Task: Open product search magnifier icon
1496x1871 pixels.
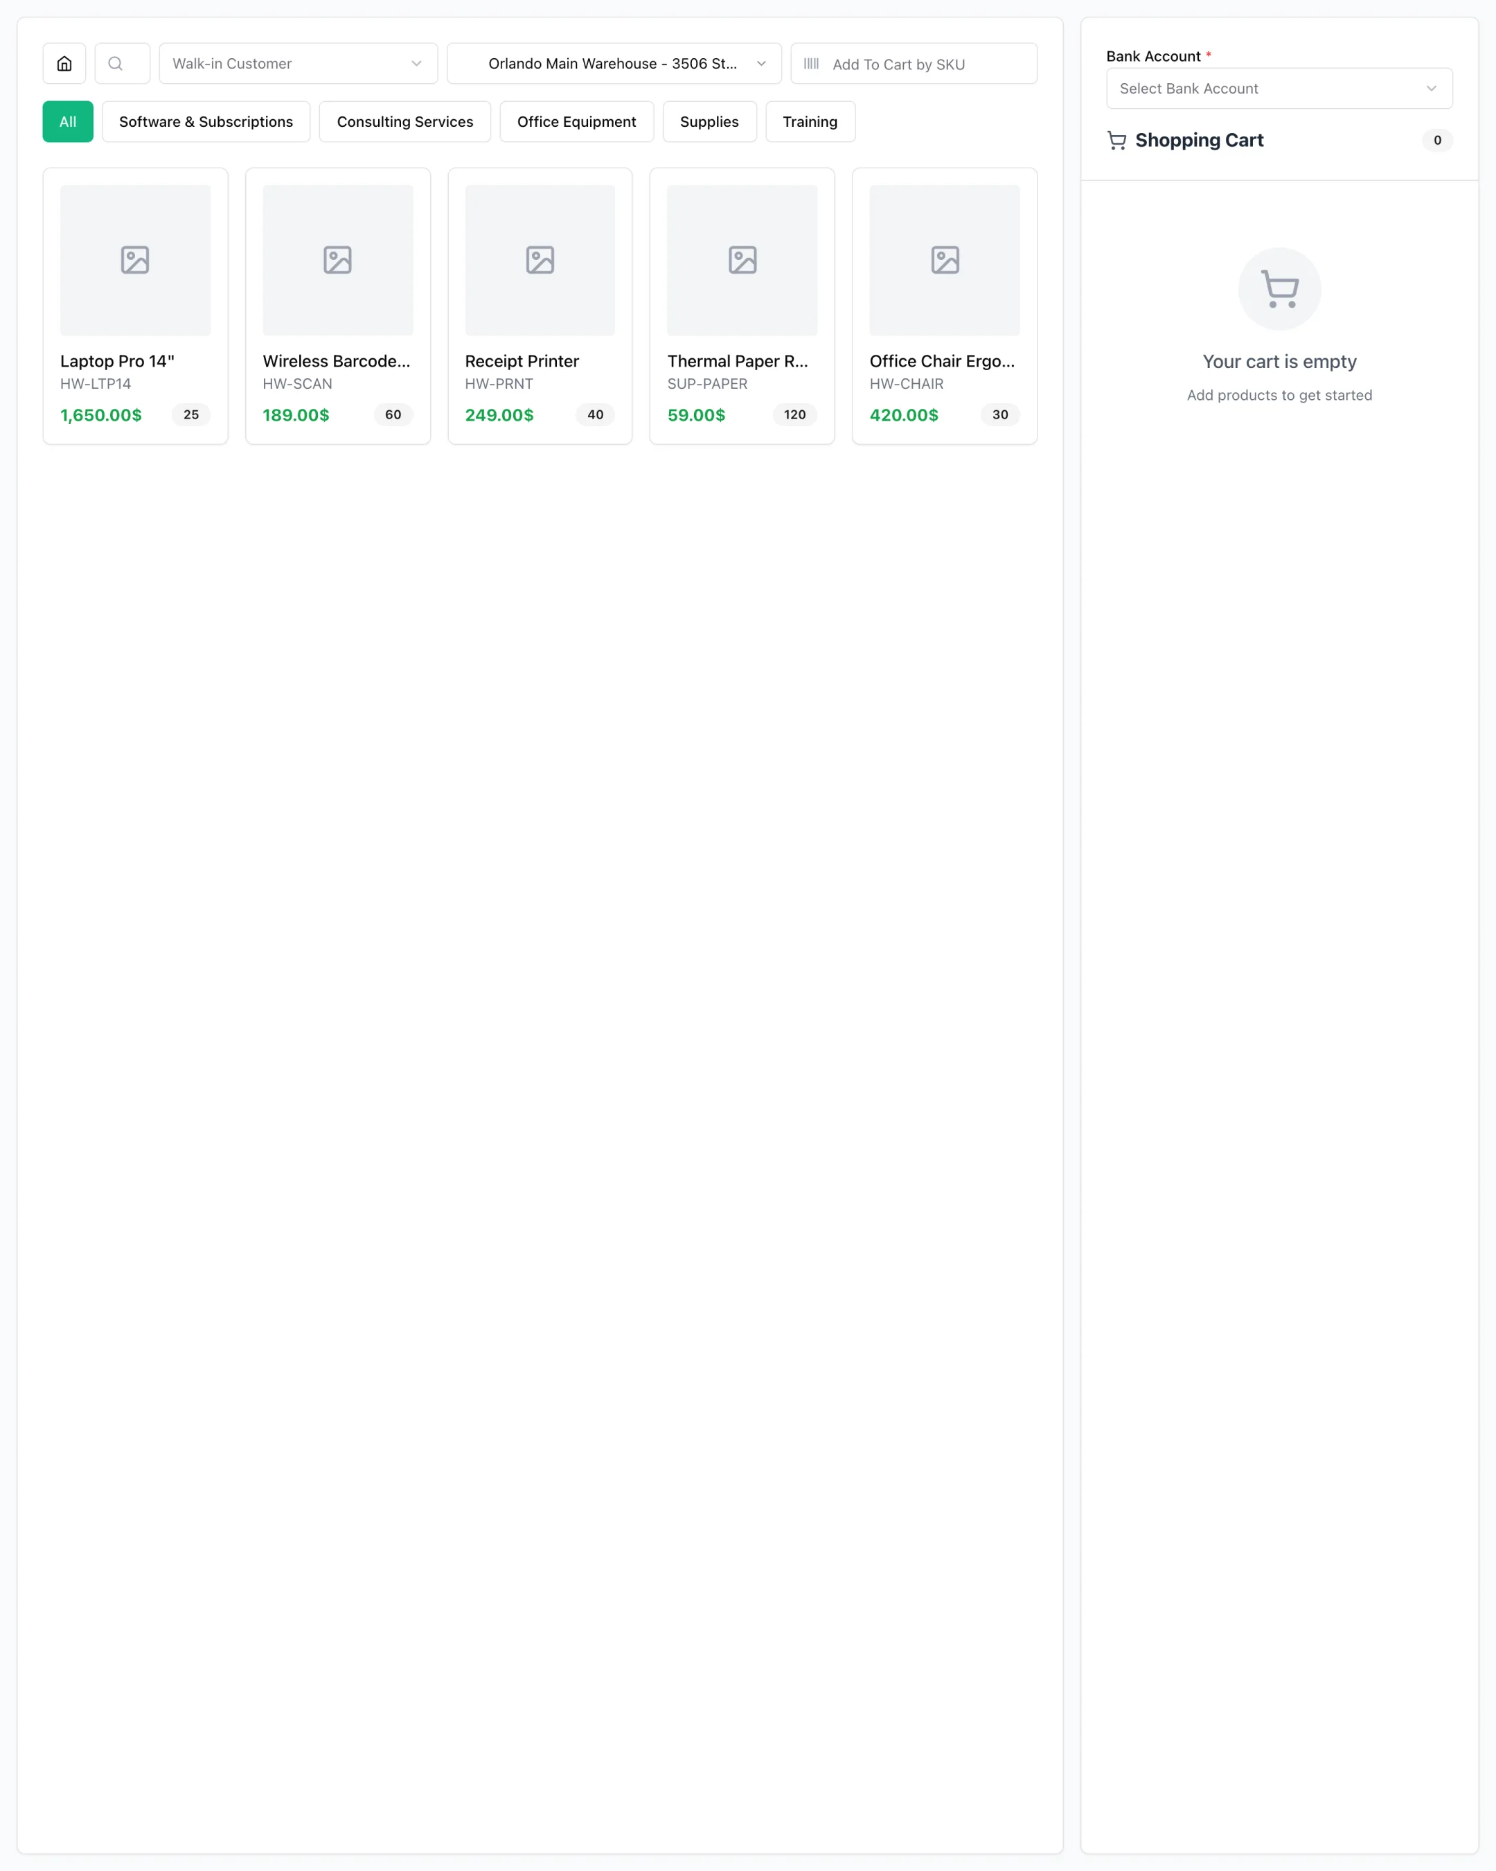Action: point(116,63)
